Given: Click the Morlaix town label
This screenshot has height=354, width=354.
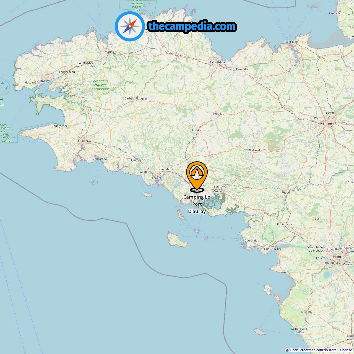Looking at the screenshot, I should [x=110, y=52].
